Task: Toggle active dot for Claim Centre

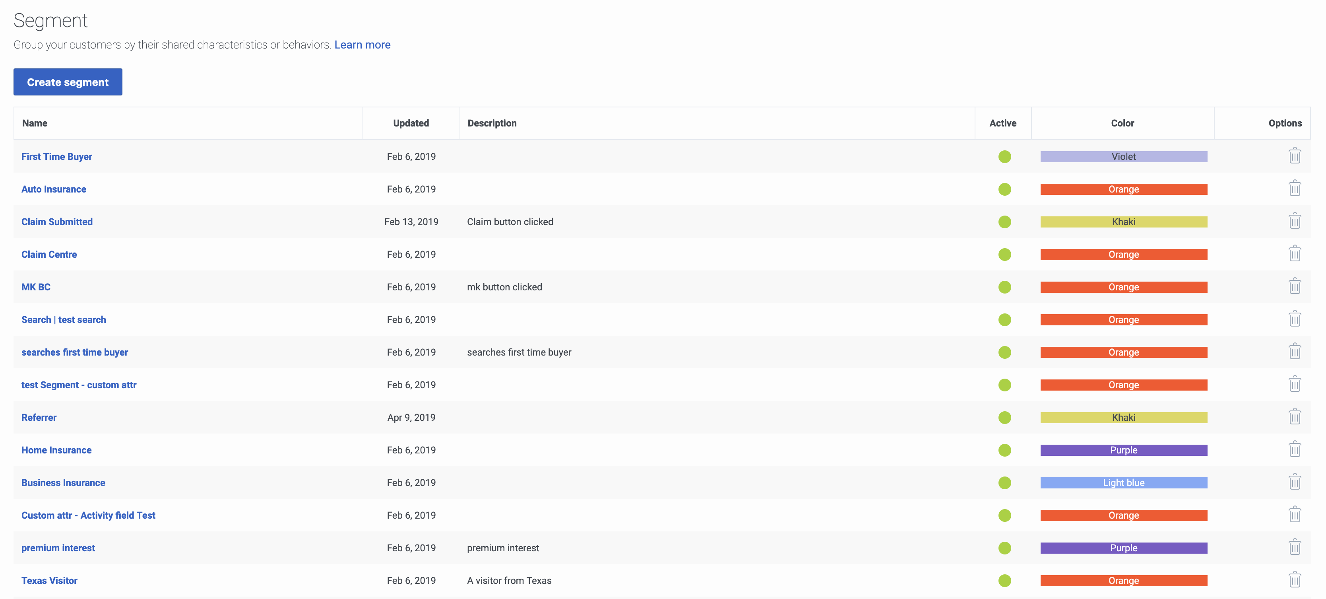Action: (1004, 255)
